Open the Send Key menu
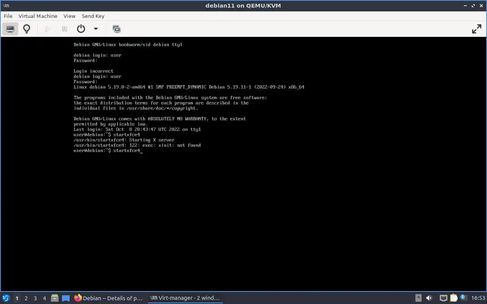The image size is (487, 304). [x=93, y=16]
